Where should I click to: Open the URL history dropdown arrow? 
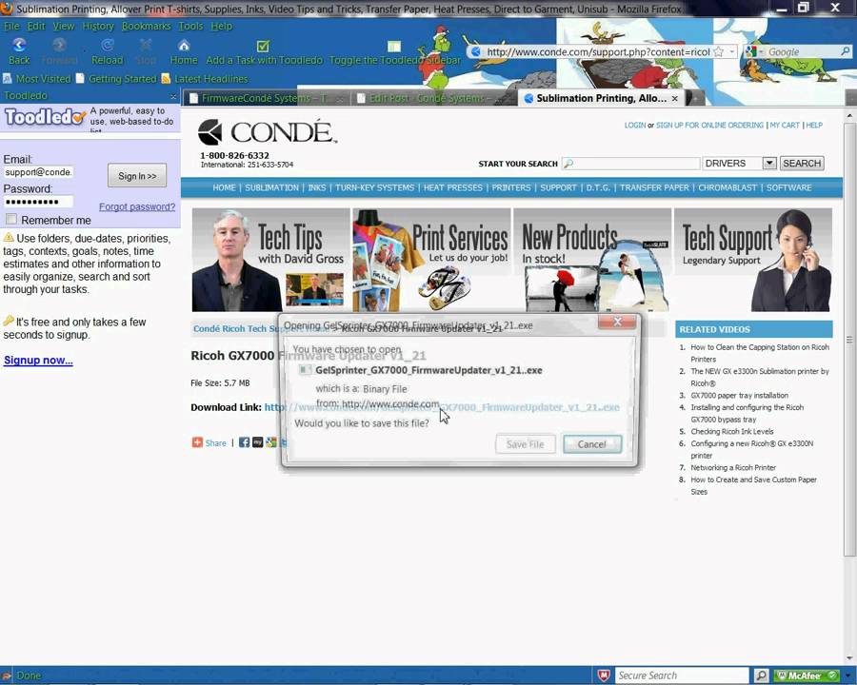732,52
